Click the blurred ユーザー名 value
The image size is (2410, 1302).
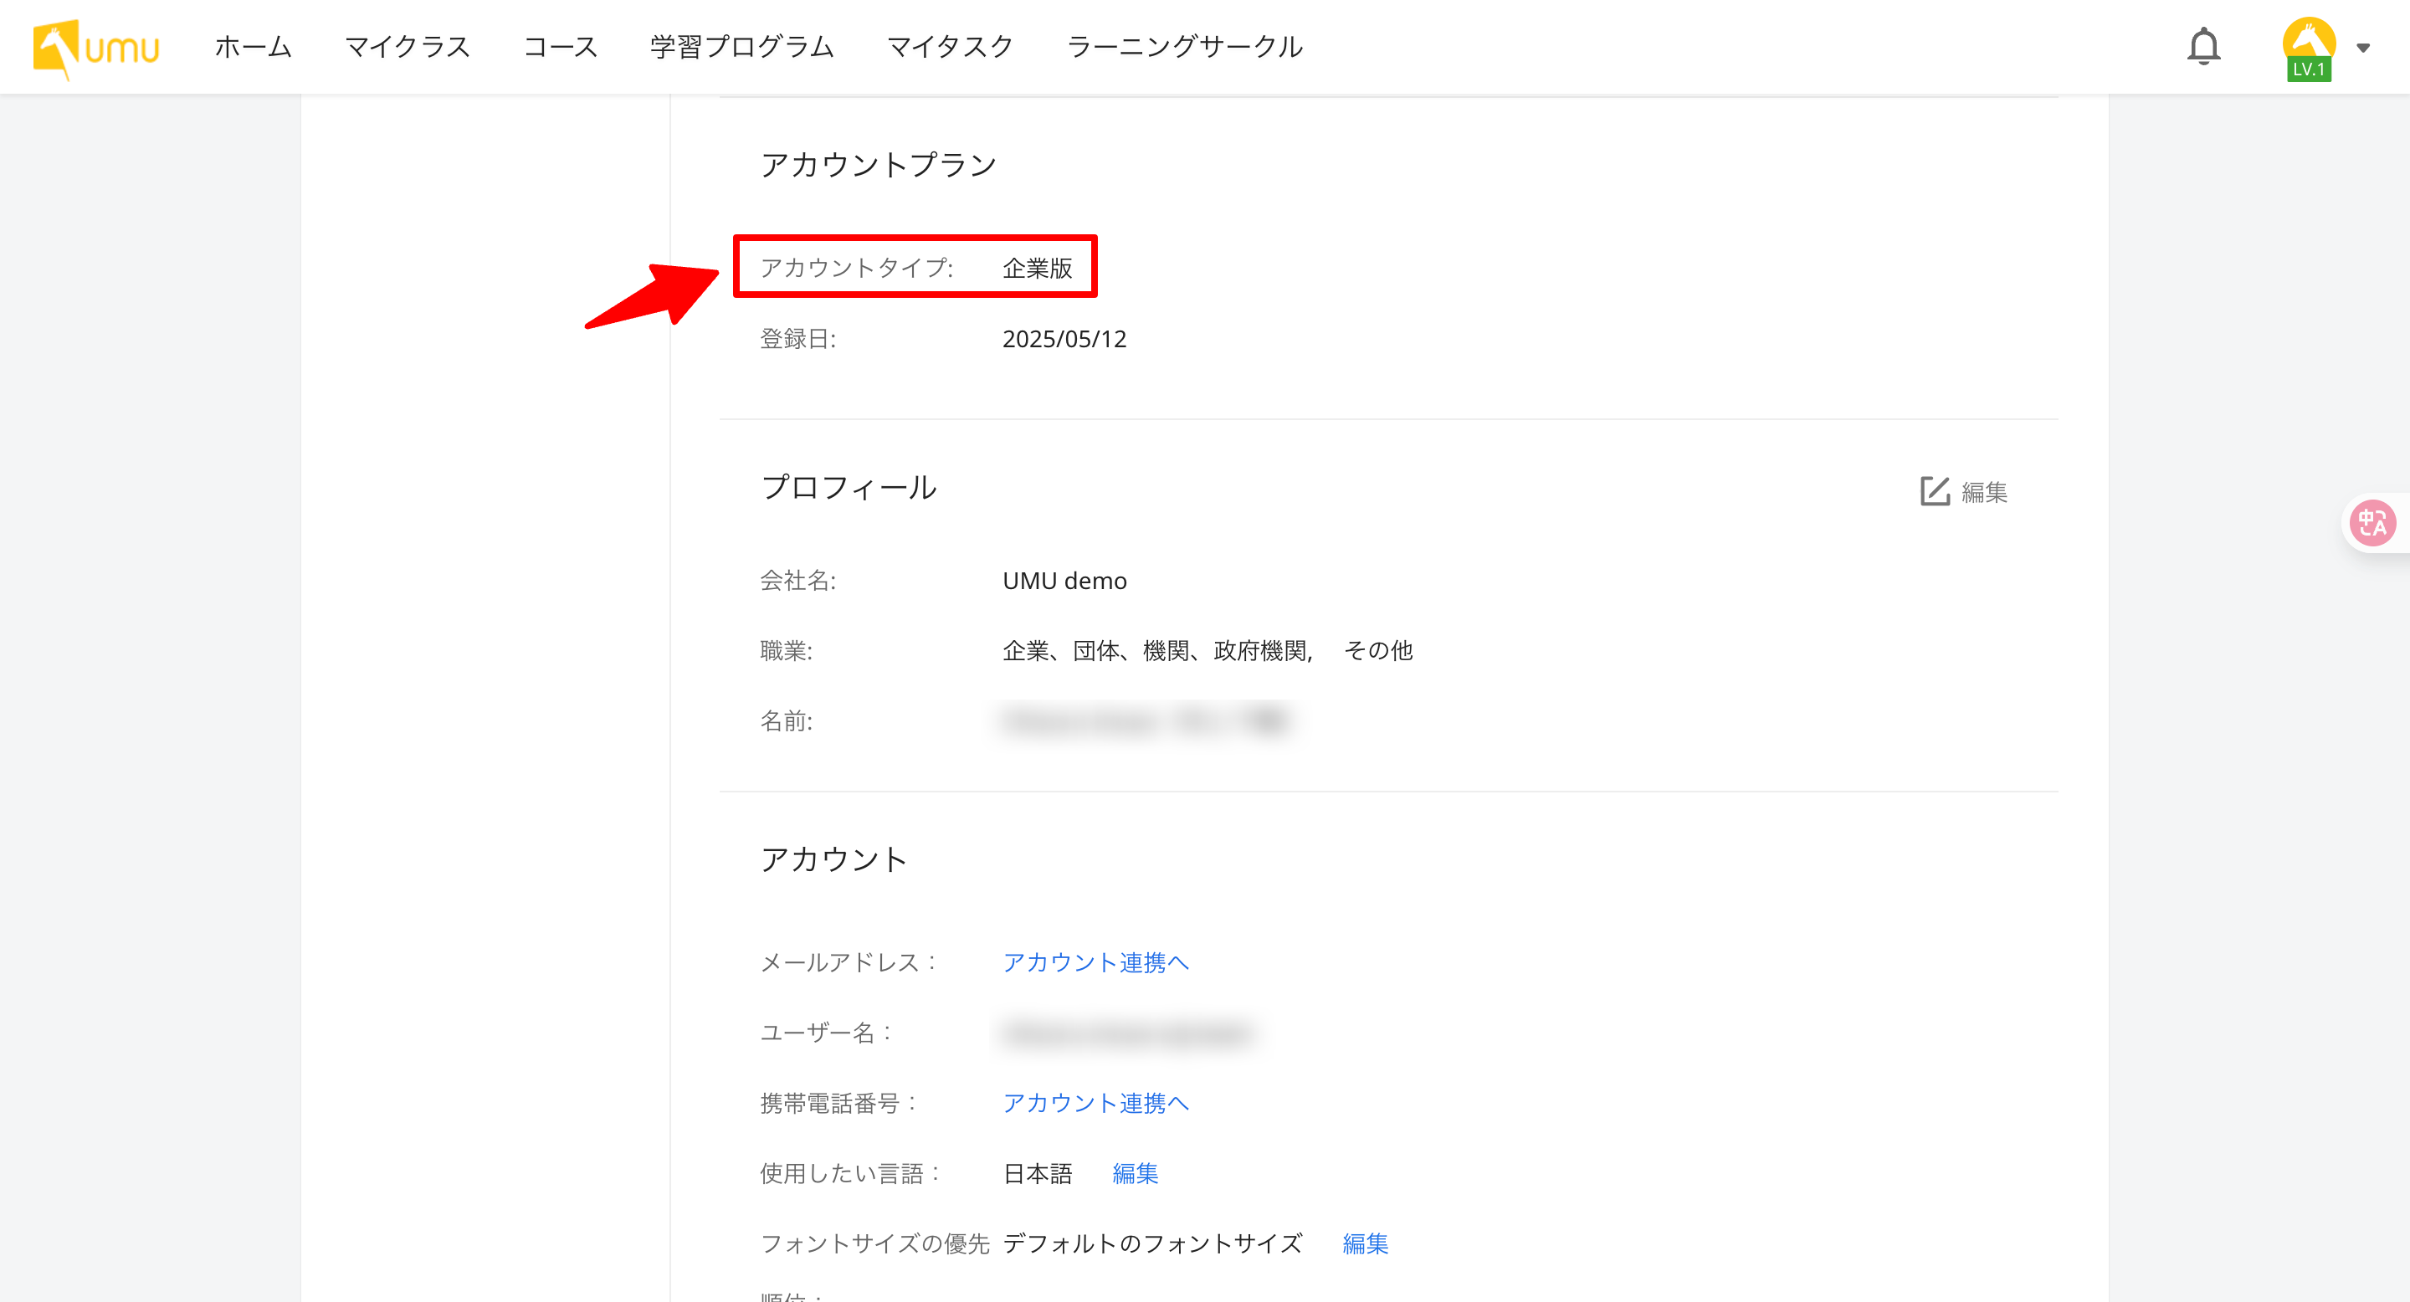[1126, 1033]
